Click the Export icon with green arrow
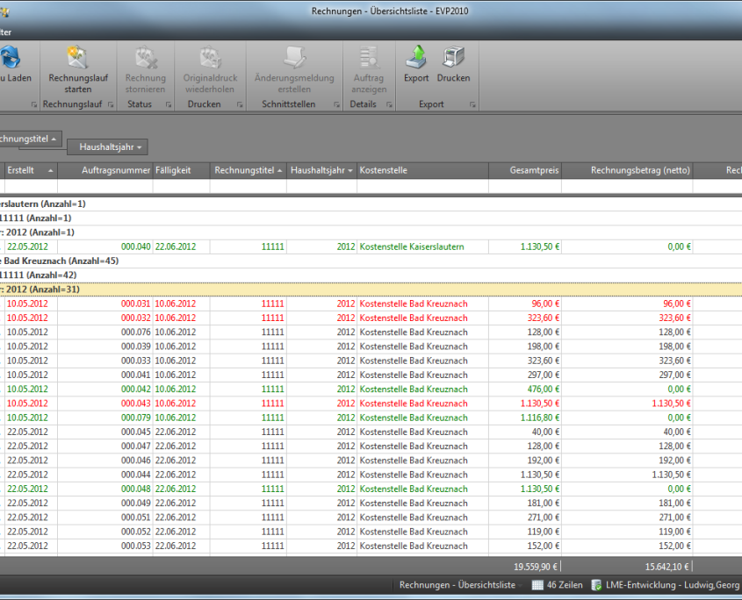 coord(416,57)
